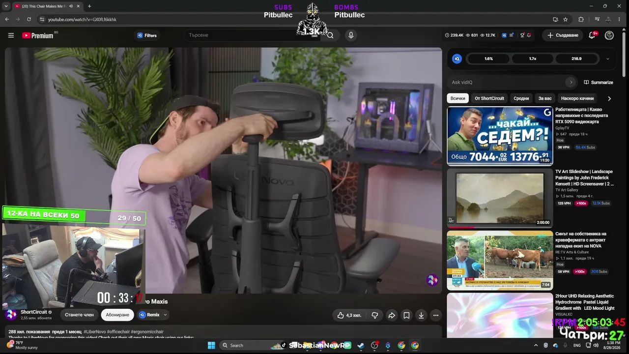
Task: Go back in the browser
Action: pyautogui.click(x=7, y=19)
